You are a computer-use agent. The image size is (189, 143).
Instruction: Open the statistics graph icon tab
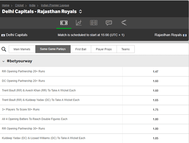pos(79,23)
